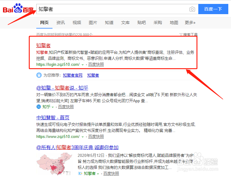Open the 更多» tab menu
The image size is (231, 177).
[x=190, y=23]
